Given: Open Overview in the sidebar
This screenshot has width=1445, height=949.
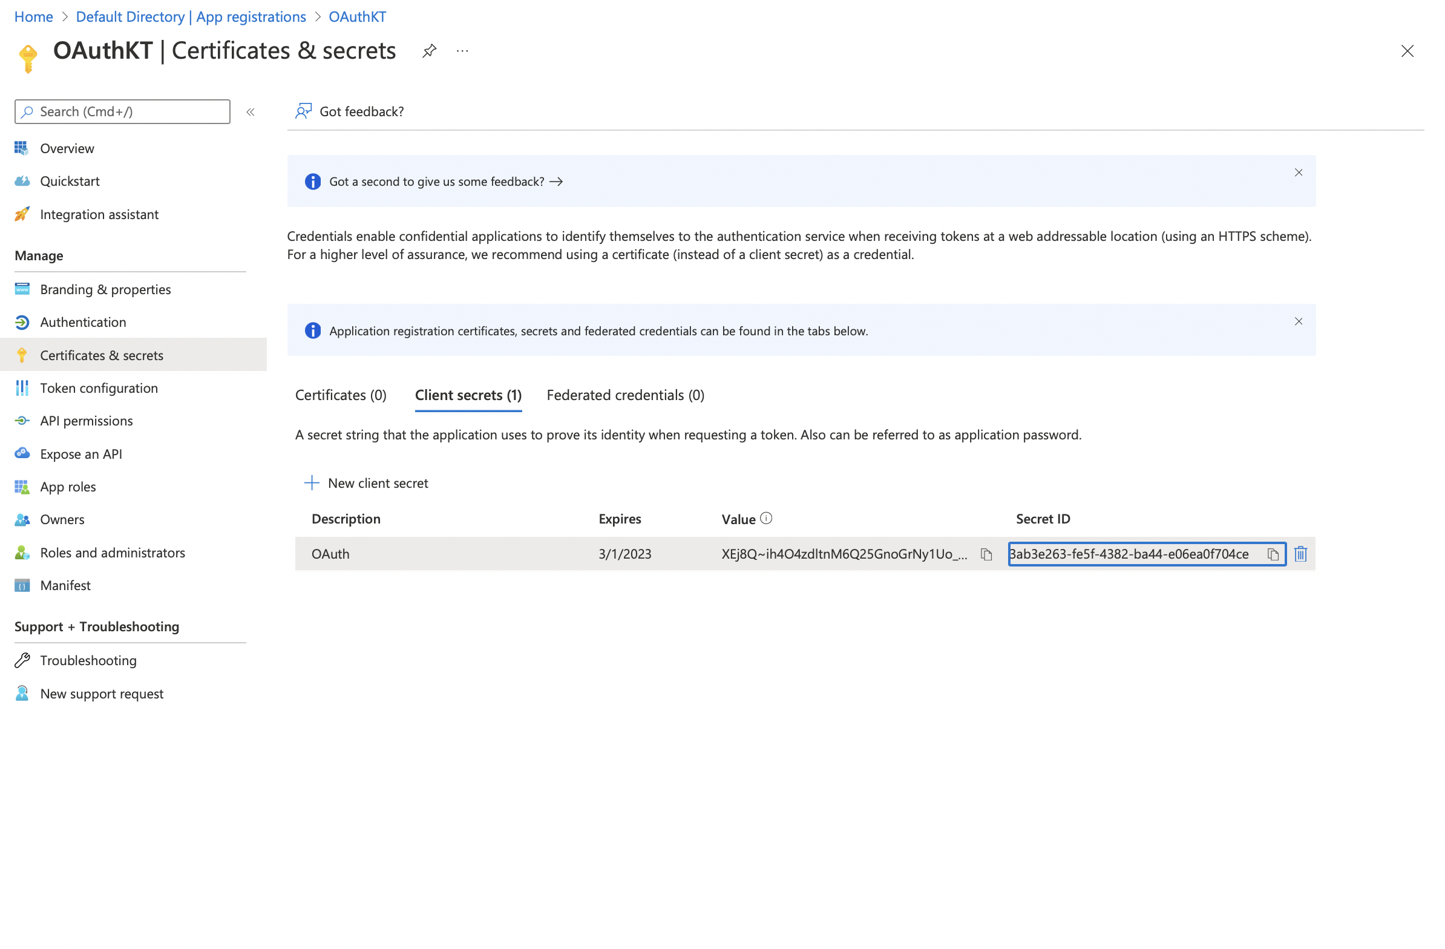Looking at the screenshot, I should [x=67, y=148].
